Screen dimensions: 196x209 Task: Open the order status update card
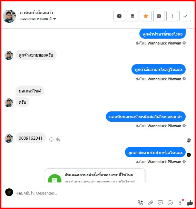pyautogui.click(x=95, y=176)
